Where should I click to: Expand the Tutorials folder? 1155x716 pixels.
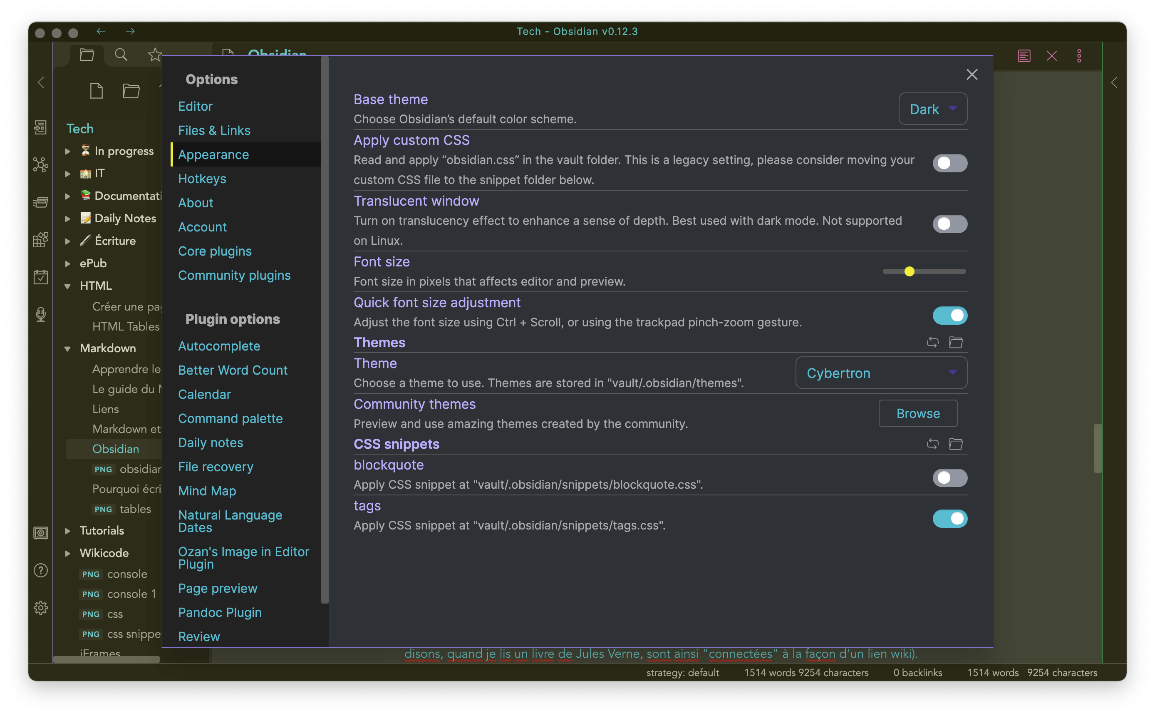pyautogui.click(x=68, y=531)
